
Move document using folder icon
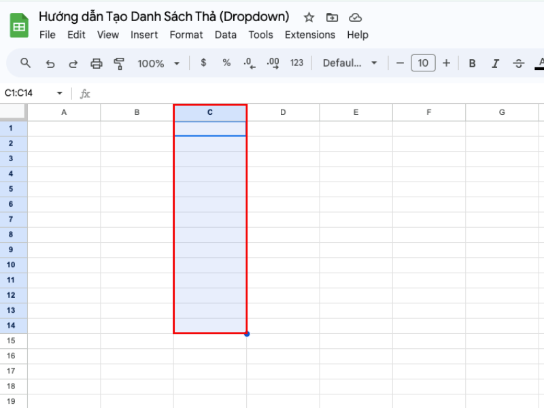pos(332,17)
